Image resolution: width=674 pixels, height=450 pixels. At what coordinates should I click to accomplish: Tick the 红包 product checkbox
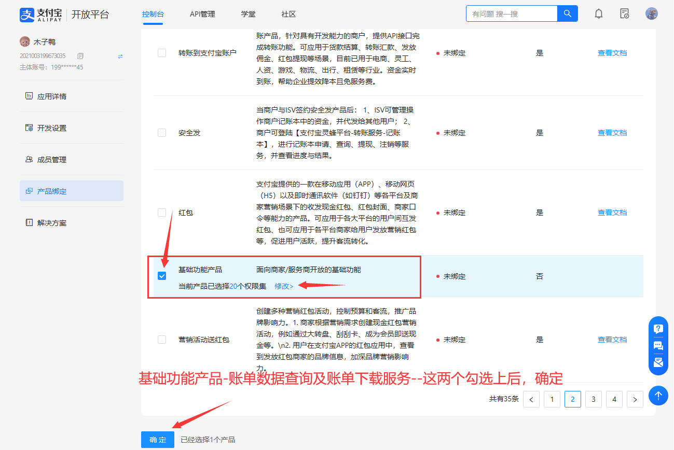(x=162, y=213)
